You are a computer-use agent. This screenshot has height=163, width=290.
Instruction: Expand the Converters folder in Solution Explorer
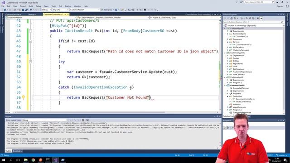227,39
